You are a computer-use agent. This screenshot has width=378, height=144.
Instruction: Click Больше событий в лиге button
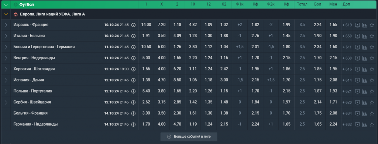(189, 137)
